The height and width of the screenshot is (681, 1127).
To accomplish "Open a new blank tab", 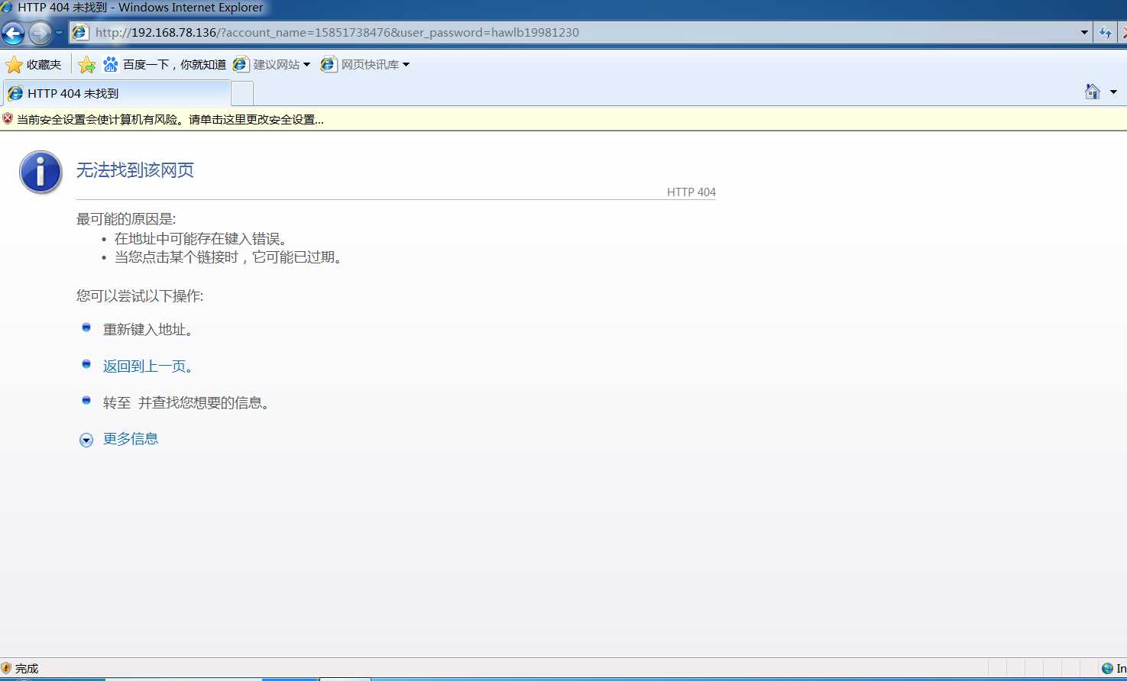I will point(242,93).
